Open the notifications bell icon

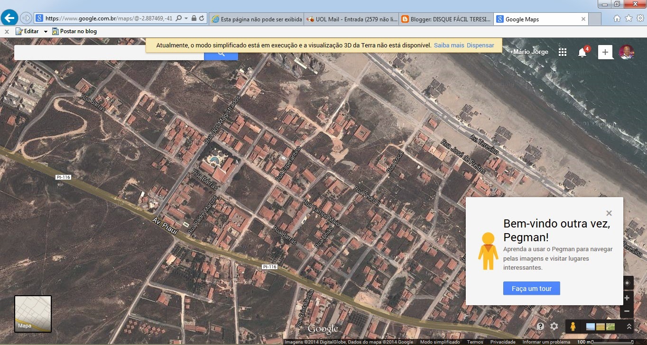(582, 52)
